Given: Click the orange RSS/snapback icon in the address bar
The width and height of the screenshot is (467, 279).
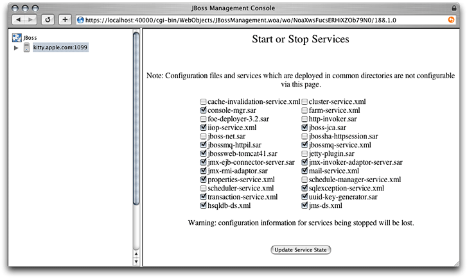Looking at the screenshot, I should pos(451,20).
